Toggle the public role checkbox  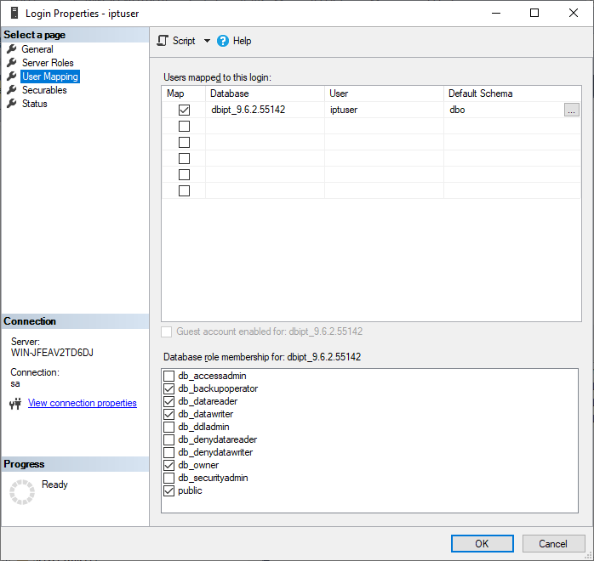point(169,491)
